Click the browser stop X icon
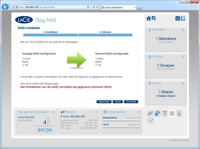 (97, 7)
